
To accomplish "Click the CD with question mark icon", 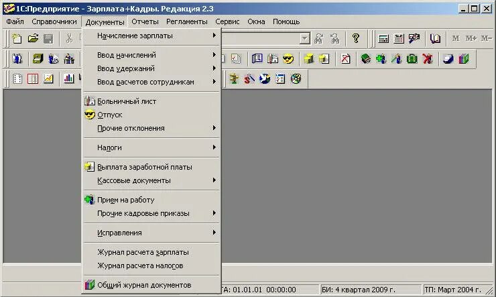I will click(296, 78).
